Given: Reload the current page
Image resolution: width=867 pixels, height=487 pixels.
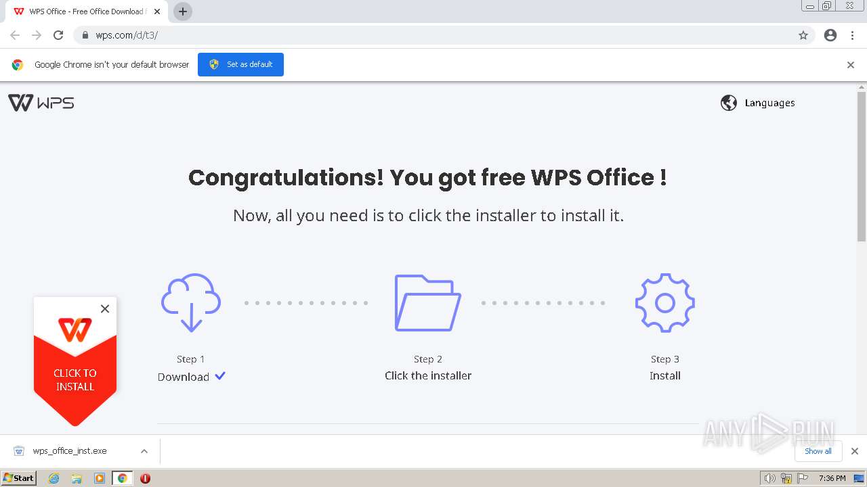Looking at the screenshot, I should pyautogui.click(x=58, y=35).
